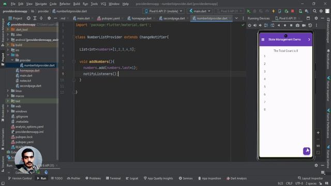Rotate emulator left icon
This screenshot has height=186, width=331.
coord(266,25)
